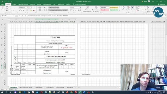Switch to the Вставка ribbon tab
The width and height of the screenshot is (167, 94).
point(14,4)
